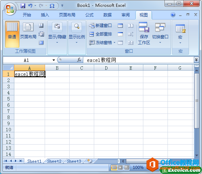Switch to 插入 ribbon tab
Viewport: 202px width, 174px height.
pos(45,15)
